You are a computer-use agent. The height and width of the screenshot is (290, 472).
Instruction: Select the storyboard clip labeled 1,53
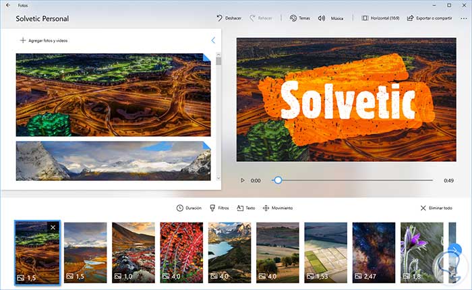click(326, 253)
